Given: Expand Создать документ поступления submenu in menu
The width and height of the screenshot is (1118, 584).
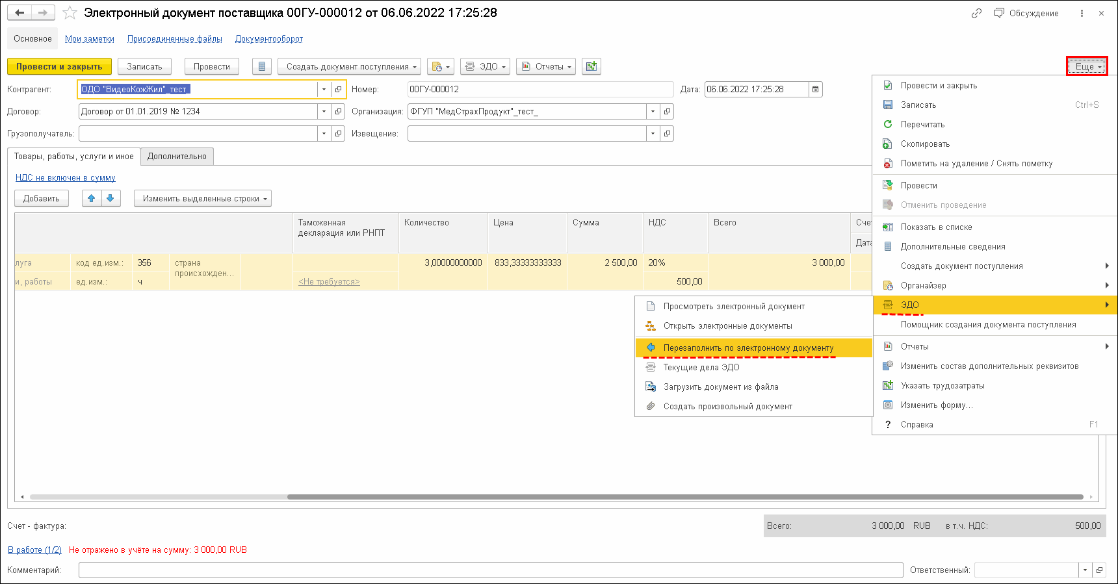Looking at the screenshot, I should 994,266.
